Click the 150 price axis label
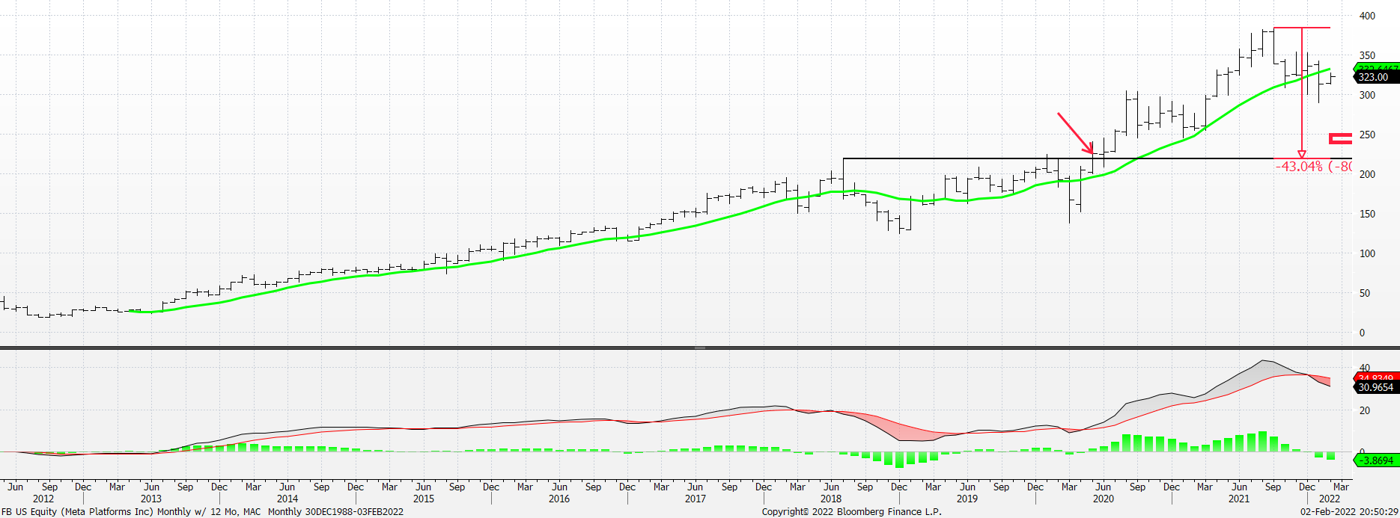Viewport: 1400px width, 518px height. click(1368, 214)
